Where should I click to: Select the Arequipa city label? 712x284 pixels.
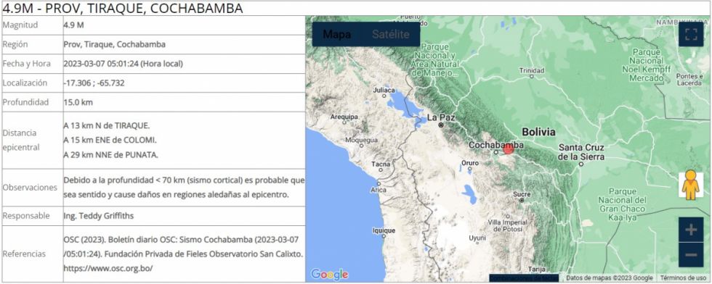pos(344,117)
